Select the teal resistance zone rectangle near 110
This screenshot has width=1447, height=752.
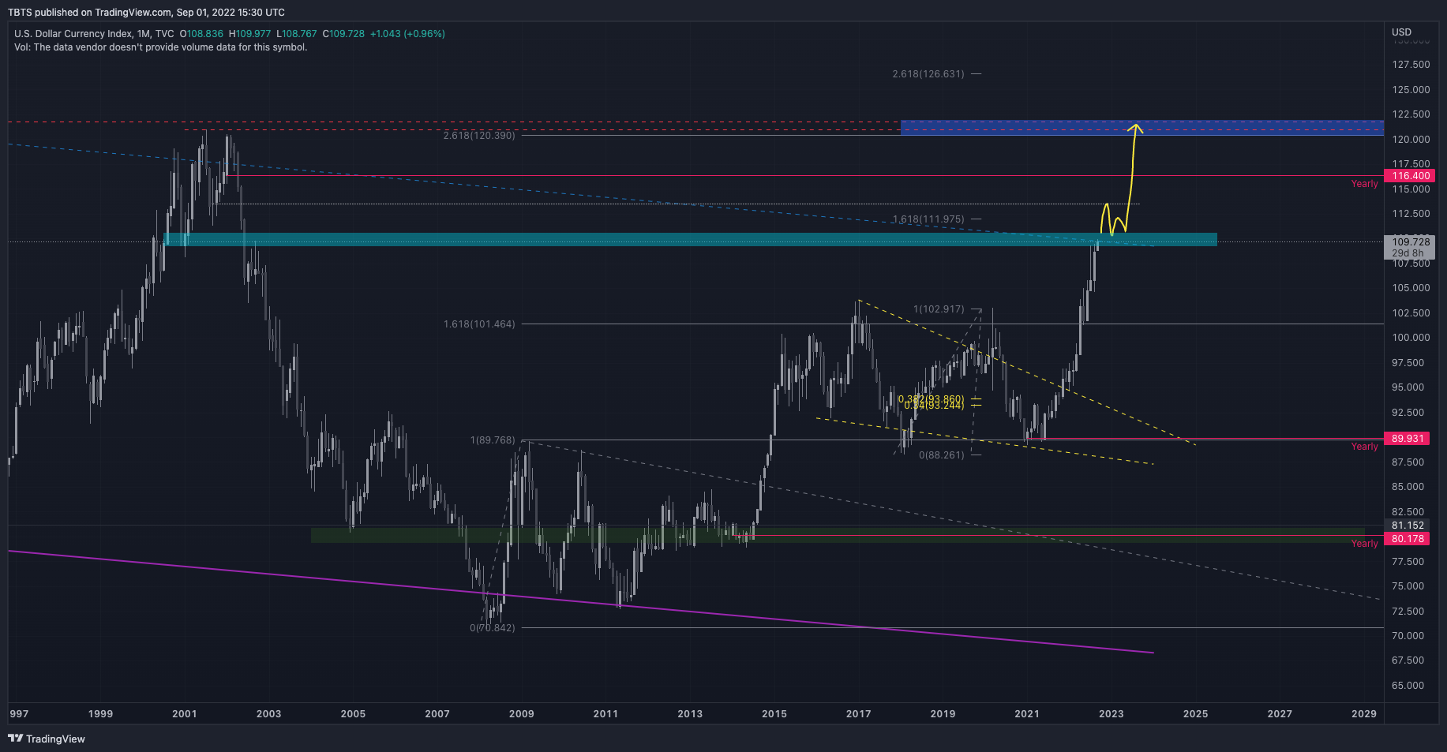click(691, 240)
